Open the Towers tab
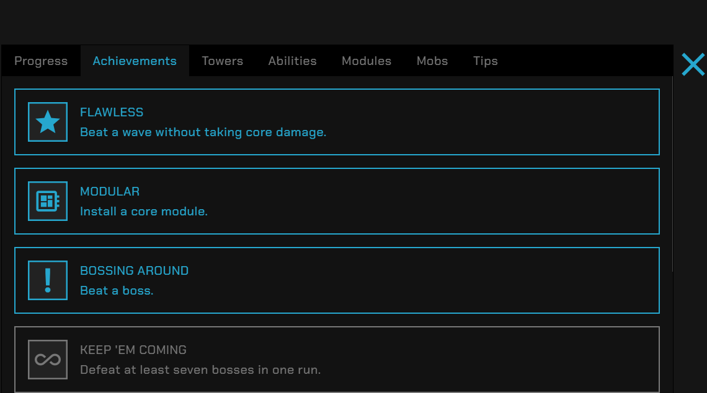 (x=222, y=61)
